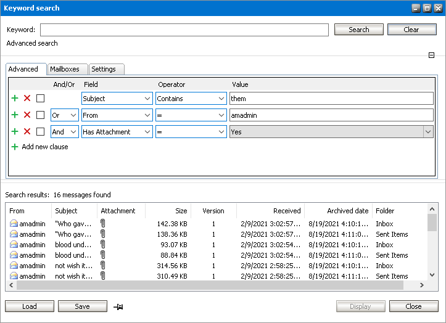Collapse advanced search panel with minus icon
The width and height of the screenshot is (446, 323).
tap(432, 55)
